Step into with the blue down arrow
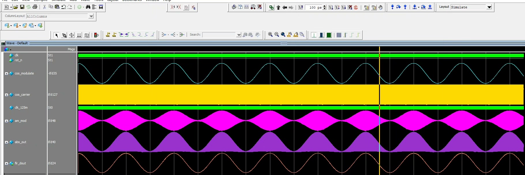This screenshot has width=525, height=175. click(x=392, y=7)
